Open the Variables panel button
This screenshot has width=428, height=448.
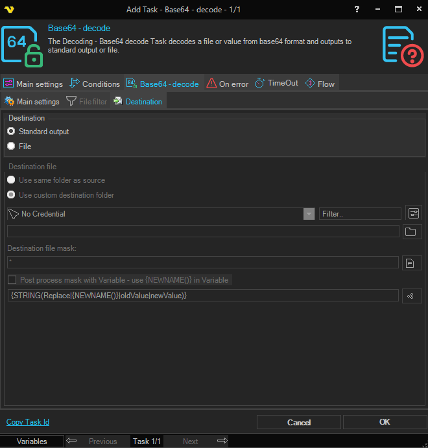(x=32, y=442)
